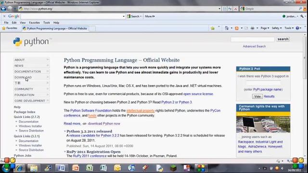Click the Print icon in command bar
Image resolution: width=308 pixels, height=173 pixels.
pyautogui.click(x=252, y=28)
